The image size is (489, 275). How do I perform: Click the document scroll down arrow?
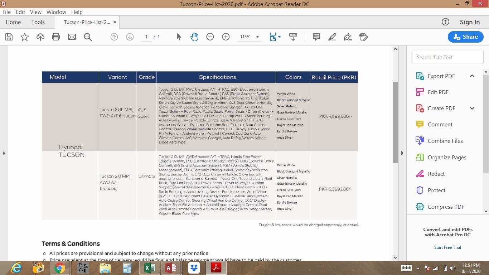[395, 257]
